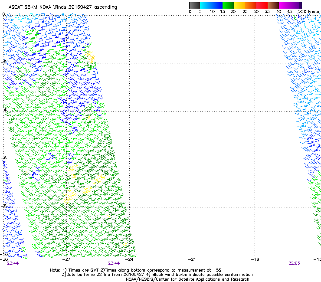The image size is (321, 282).
Task: Click the longitude label '-18' on bottom axis
Action: 255,259
